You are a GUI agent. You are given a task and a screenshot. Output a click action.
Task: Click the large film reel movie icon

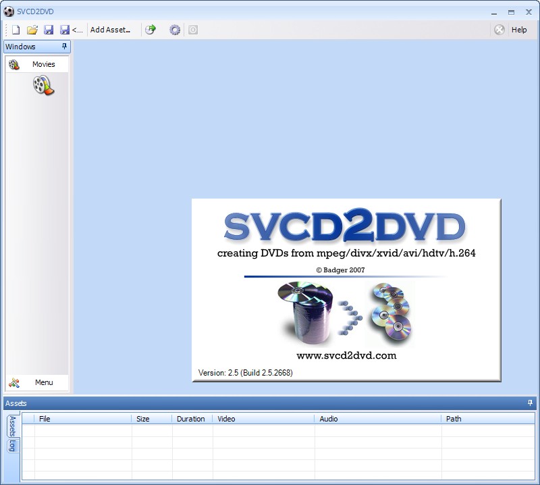44,85
